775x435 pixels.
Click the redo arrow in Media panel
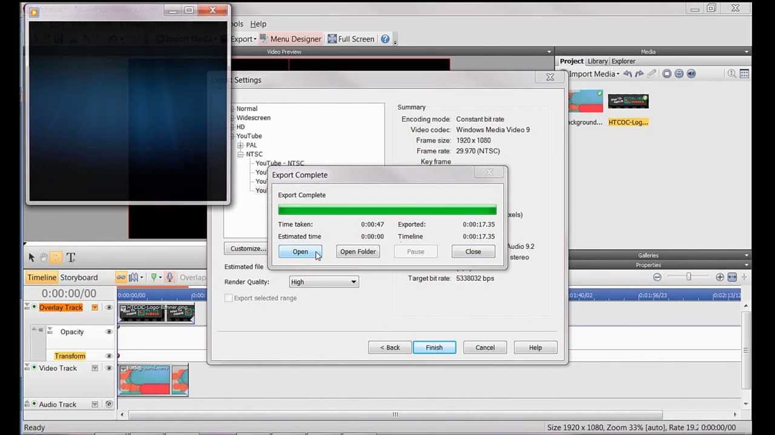(x=639, y=74)
